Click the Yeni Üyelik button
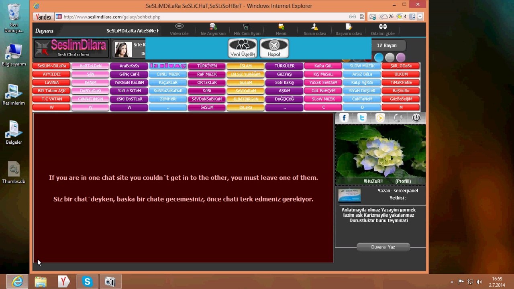The height and width of the screenshot is (289, 514). 243,48
